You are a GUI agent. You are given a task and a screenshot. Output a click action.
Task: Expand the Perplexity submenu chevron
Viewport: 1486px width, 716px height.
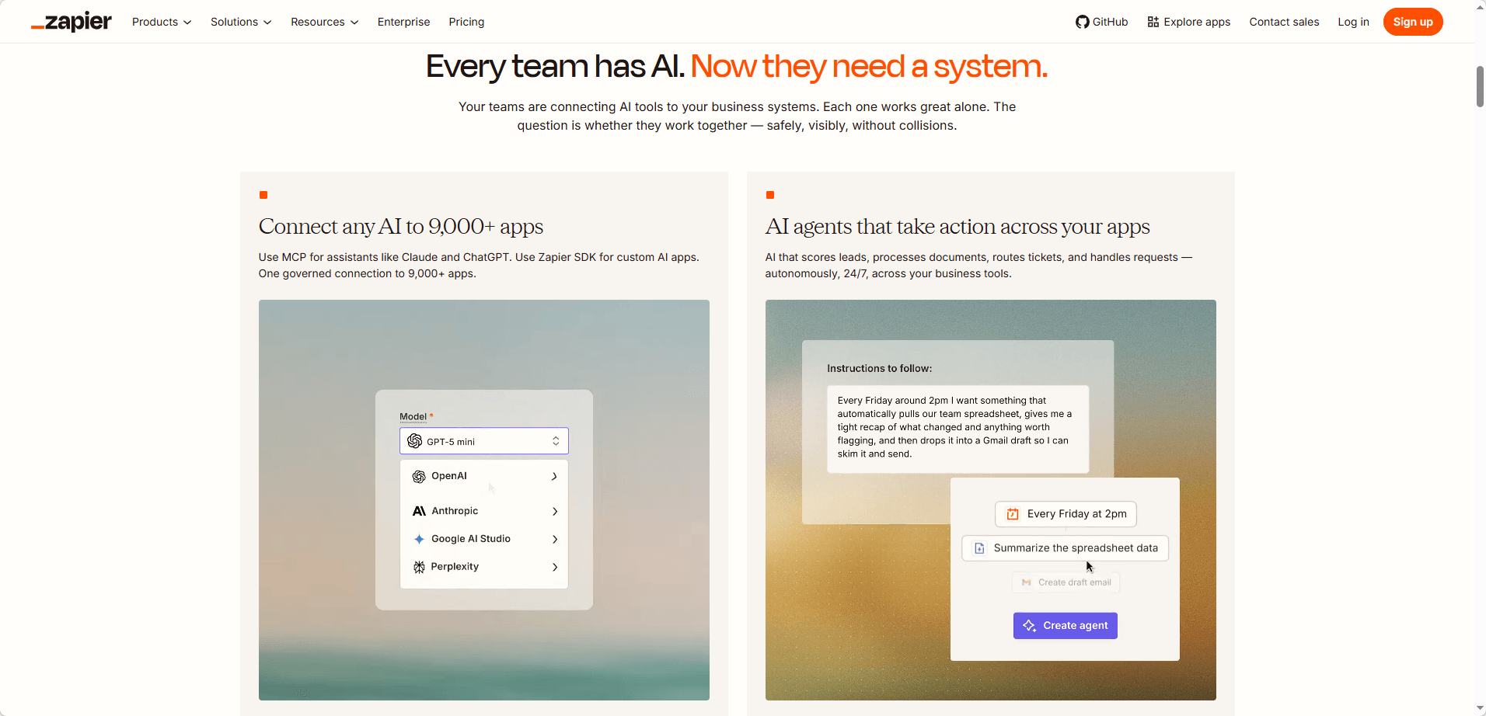[x=554, y=567]
